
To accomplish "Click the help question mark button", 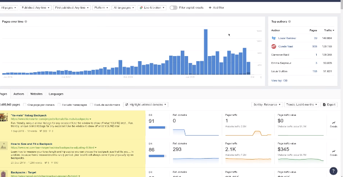I will coord(333,171).
